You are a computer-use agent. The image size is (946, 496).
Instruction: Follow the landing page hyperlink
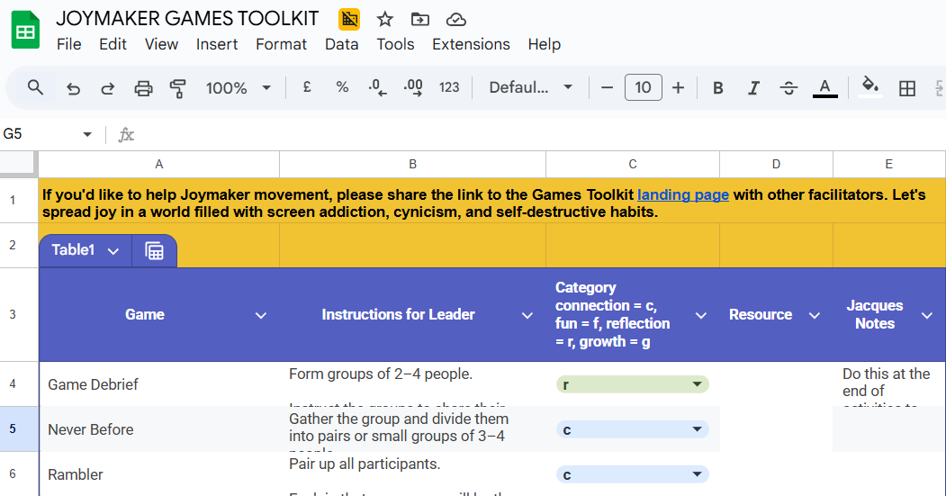click(x=682, y=194)
